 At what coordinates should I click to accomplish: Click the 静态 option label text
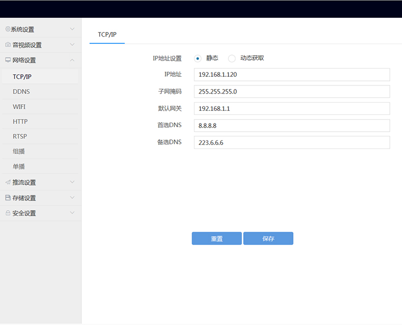point(212,58)
